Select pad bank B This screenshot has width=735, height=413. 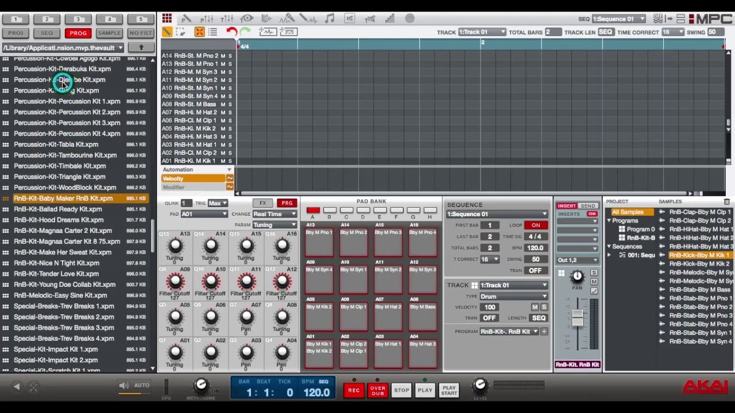tap(330, 211)
